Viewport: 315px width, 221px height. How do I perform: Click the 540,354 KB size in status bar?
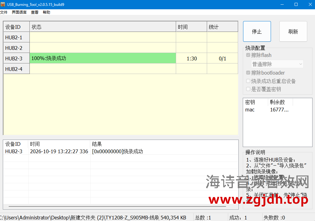pos(173,218)
